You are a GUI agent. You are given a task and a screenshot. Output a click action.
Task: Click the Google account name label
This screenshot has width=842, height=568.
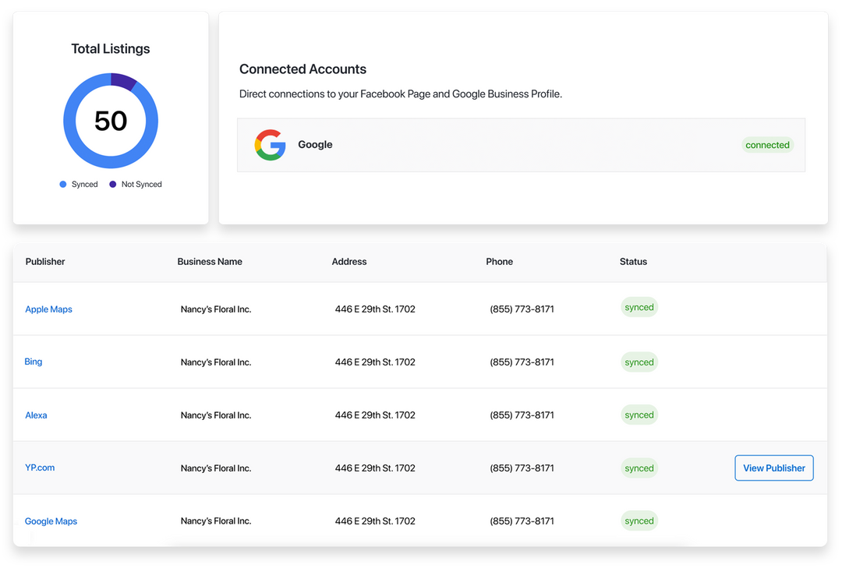pos(315,144)
